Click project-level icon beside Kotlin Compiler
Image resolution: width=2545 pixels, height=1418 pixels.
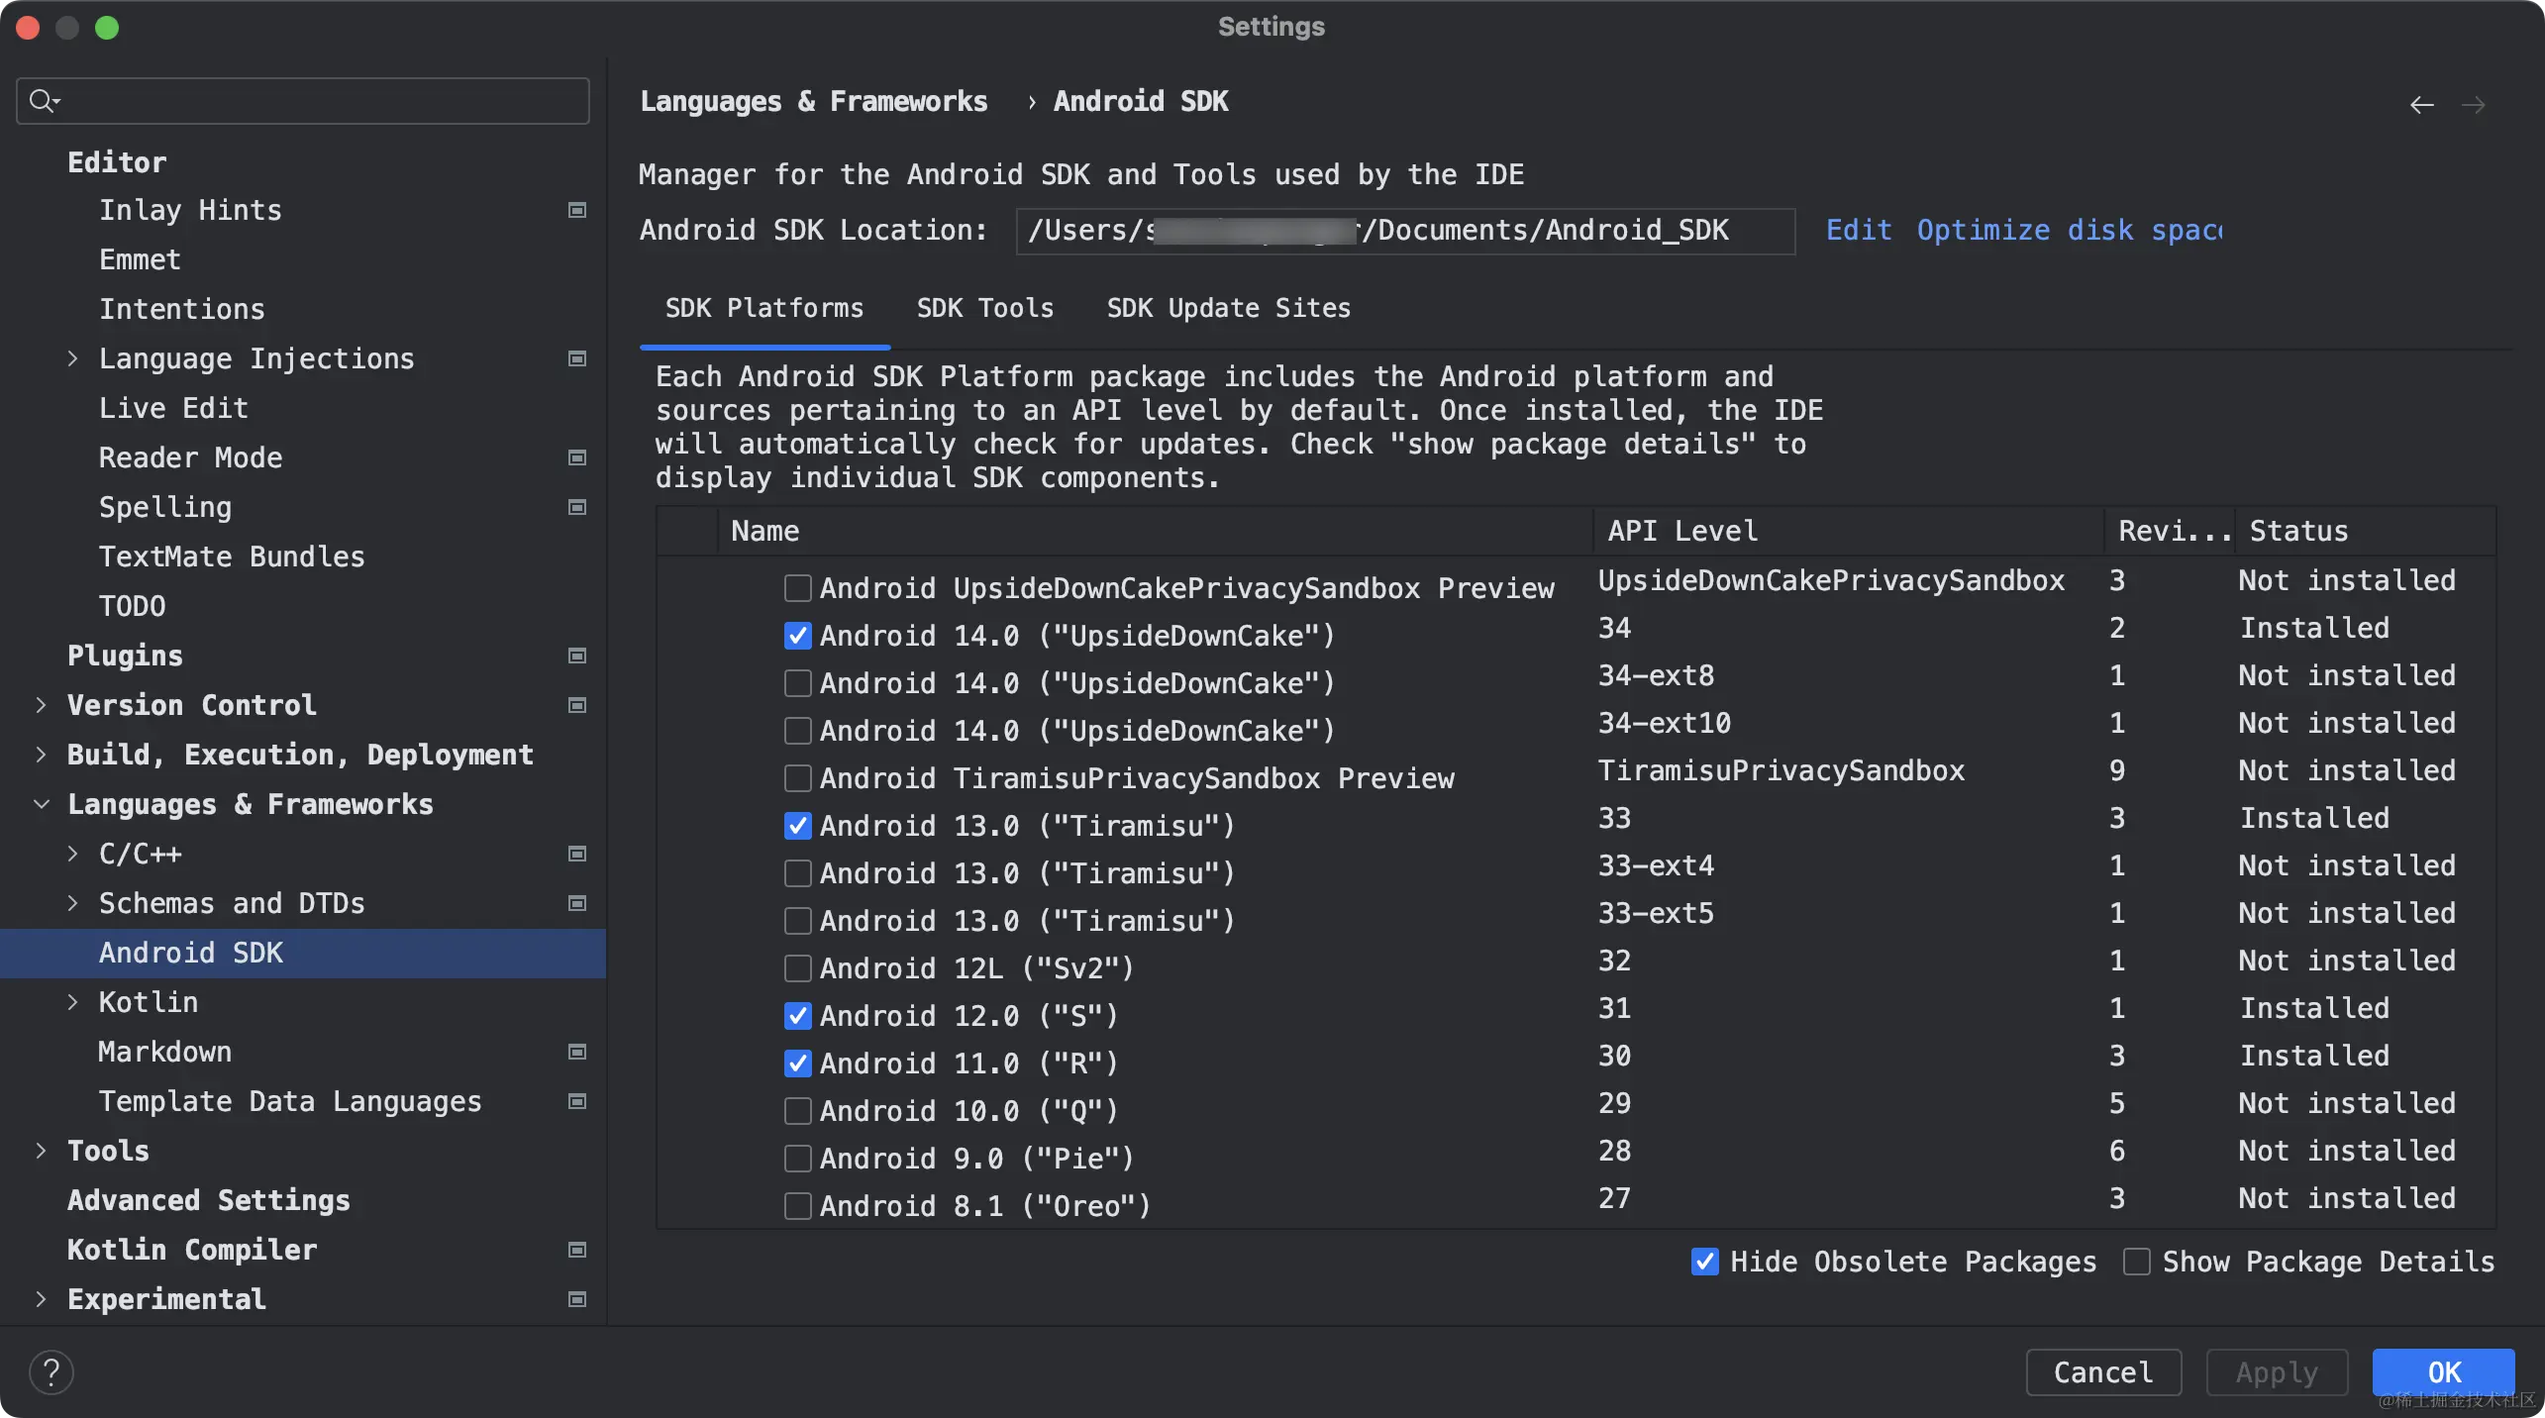[577, 1250]
